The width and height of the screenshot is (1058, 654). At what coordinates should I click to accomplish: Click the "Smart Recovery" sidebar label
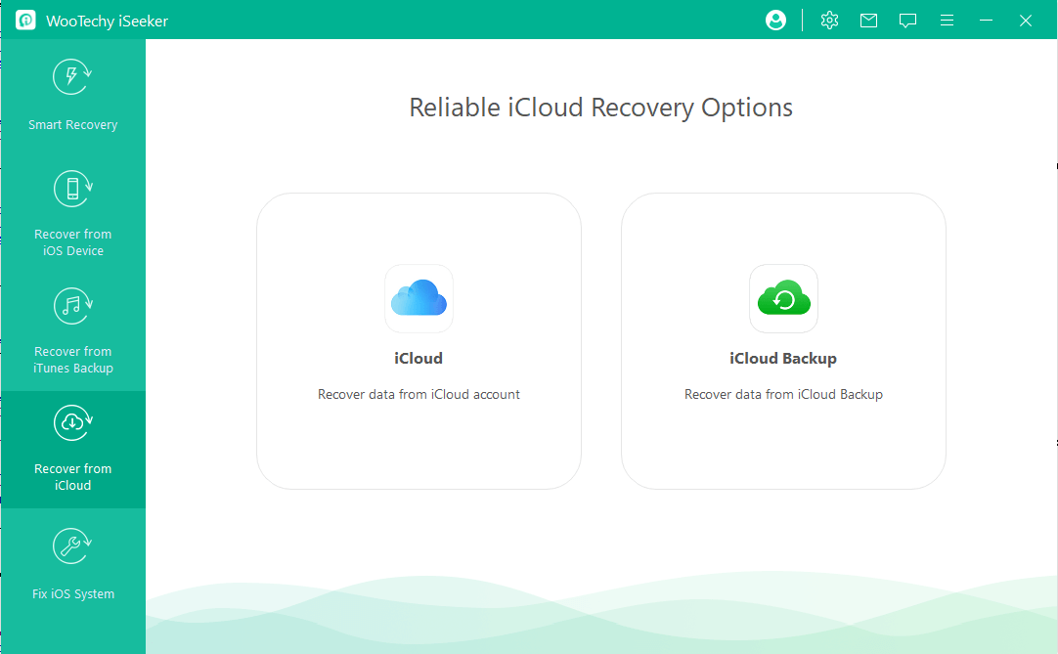72,125
